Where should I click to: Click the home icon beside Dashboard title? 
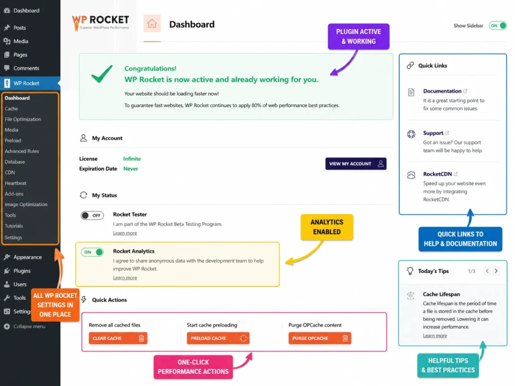152,24
